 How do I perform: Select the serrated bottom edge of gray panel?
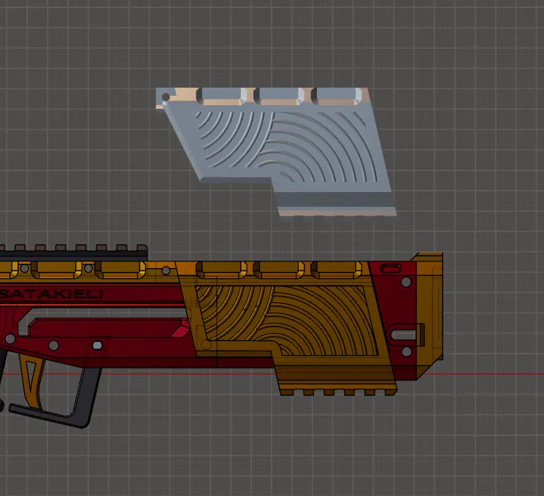pos(337,212)
